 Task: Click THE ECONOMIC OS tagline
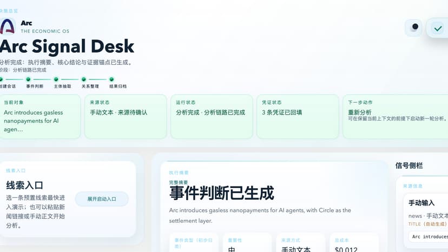coord(45,31)
